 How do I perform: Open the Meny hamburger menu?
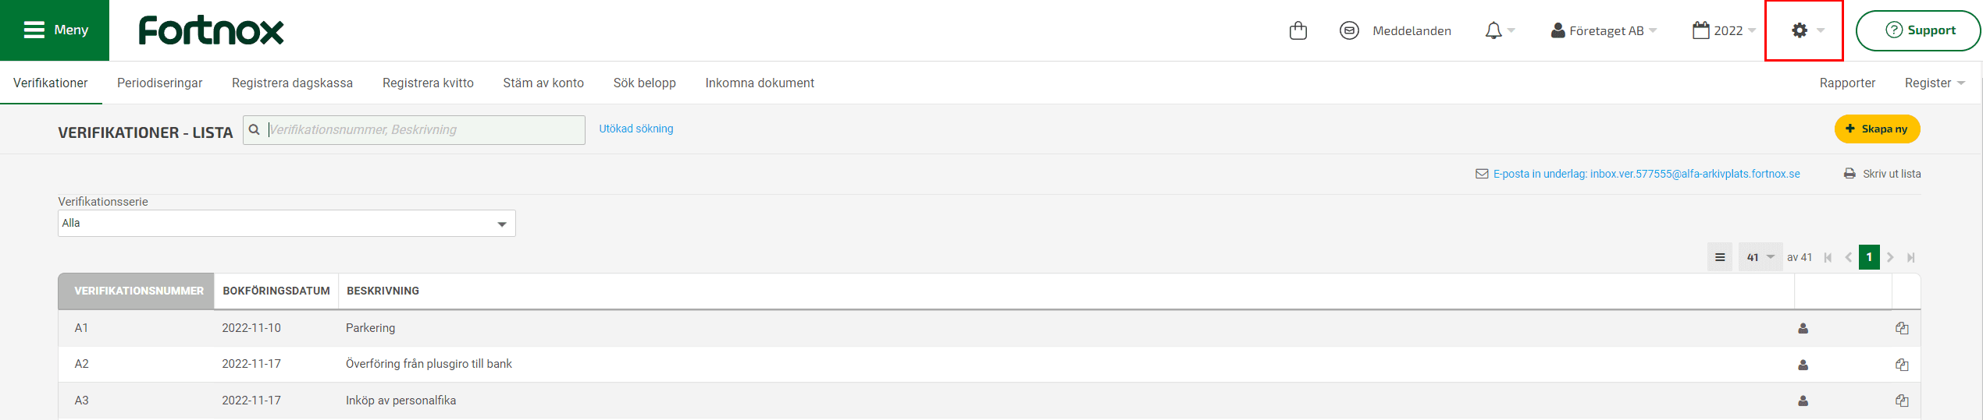pyautogui.click(x=55, y=30)
